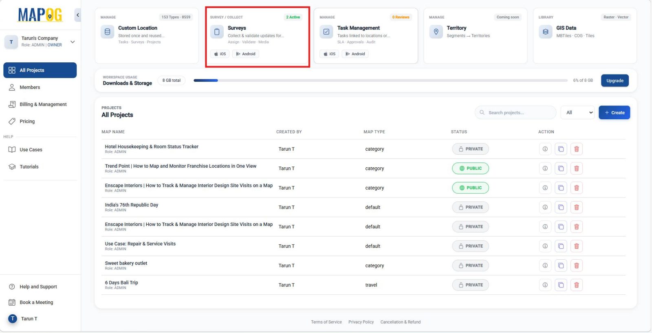This screenshot has width=652, height=333.
Task: Click the Surveys clipboard icon
Action: [x=217, y=32]
